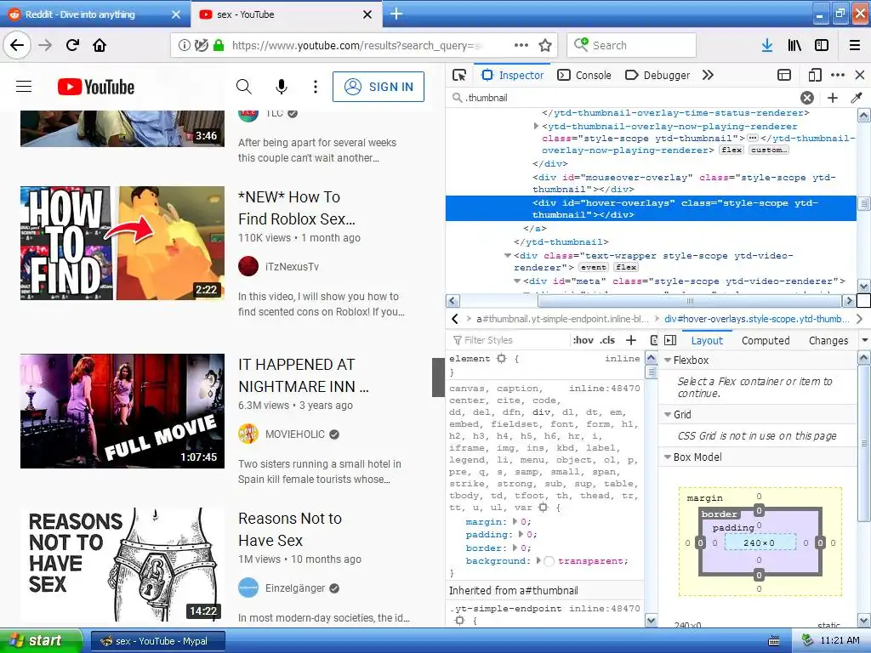Image resolution: width=871 pixels, height=653 pixels.
Task: Click the Filter Styles input field
Action: pyautogui.click(x=511, y=340)
